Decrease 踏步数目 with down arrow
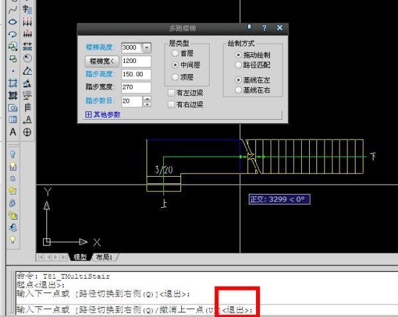 tap(147, 105)
